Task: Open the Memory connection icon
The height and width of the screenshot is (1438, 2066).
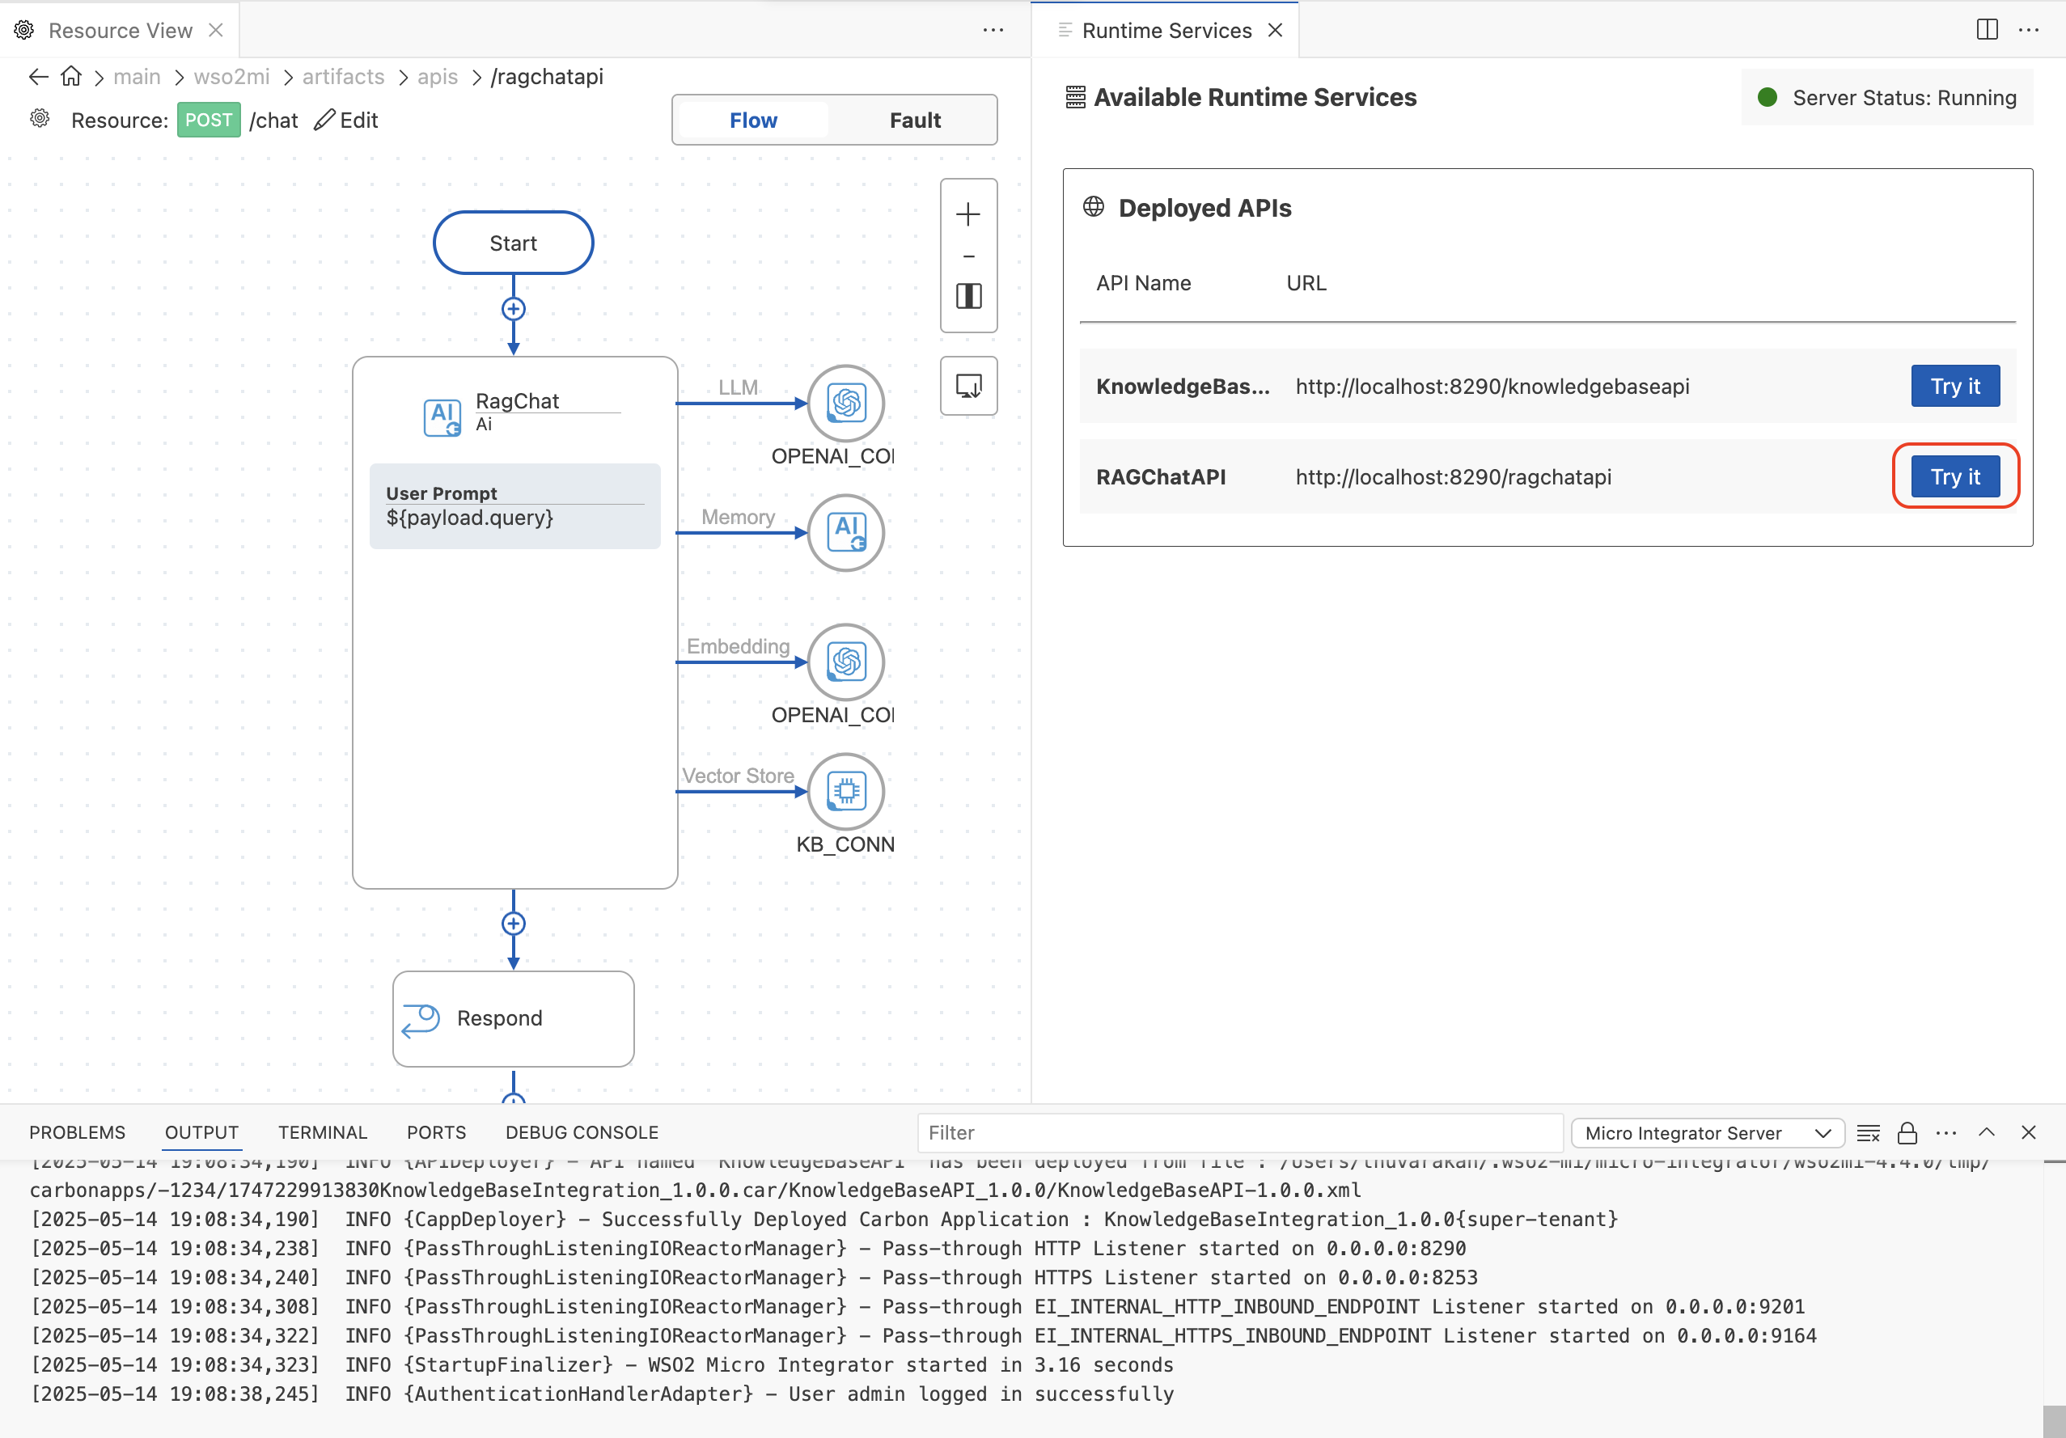Action: pos(846,533)
